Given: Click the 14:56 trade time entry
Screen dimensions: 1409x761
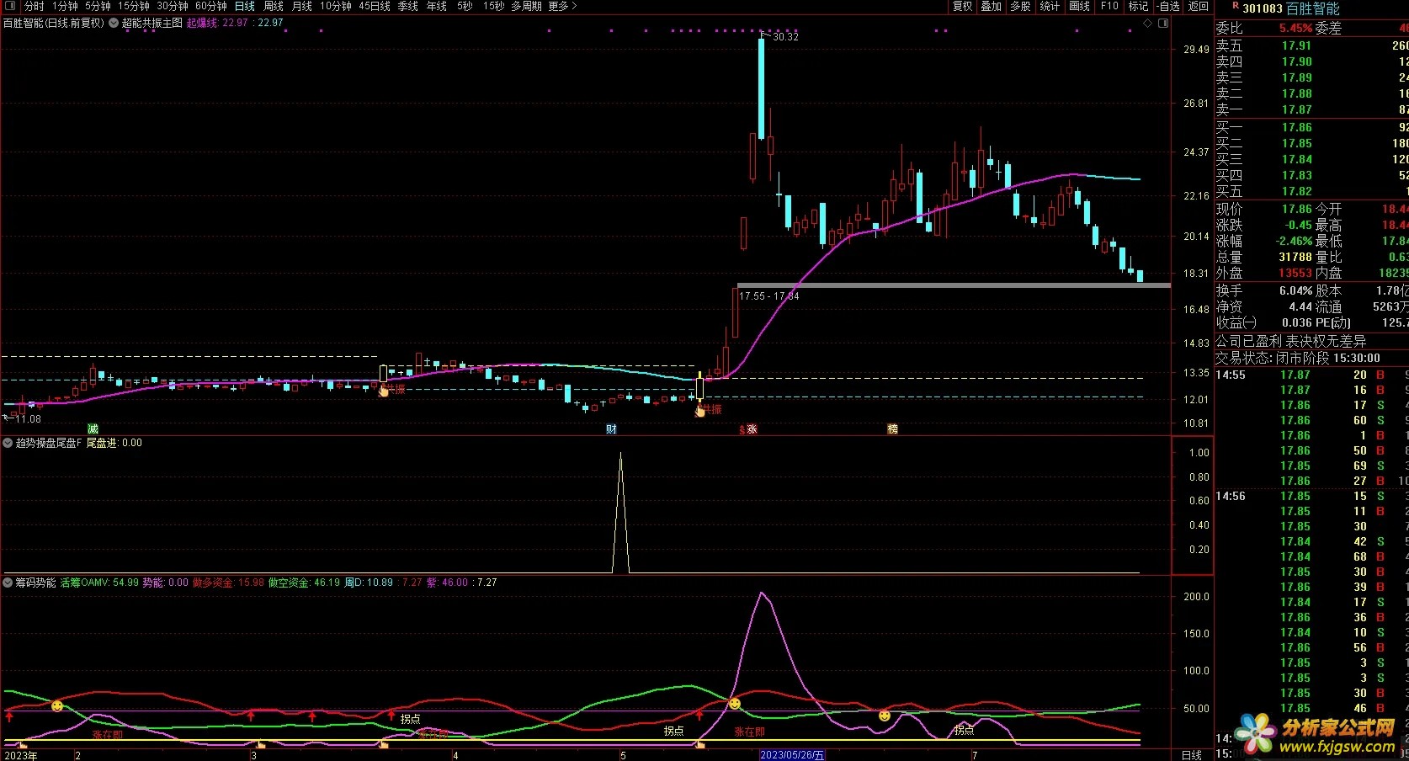Looking at the screenshot, I should point(1231,496).
